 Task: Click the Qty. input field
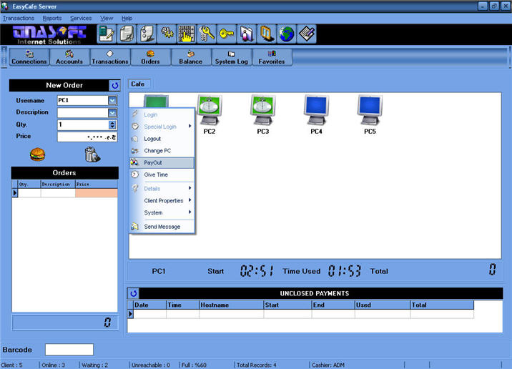[x=83, y=124]
